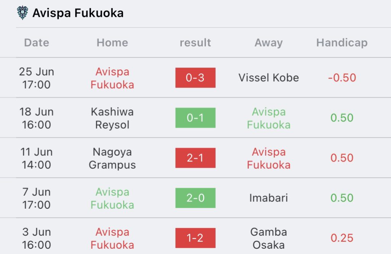The image size is (391, 254).
Task: Click the green 2-0 score box
Action: 195,198
